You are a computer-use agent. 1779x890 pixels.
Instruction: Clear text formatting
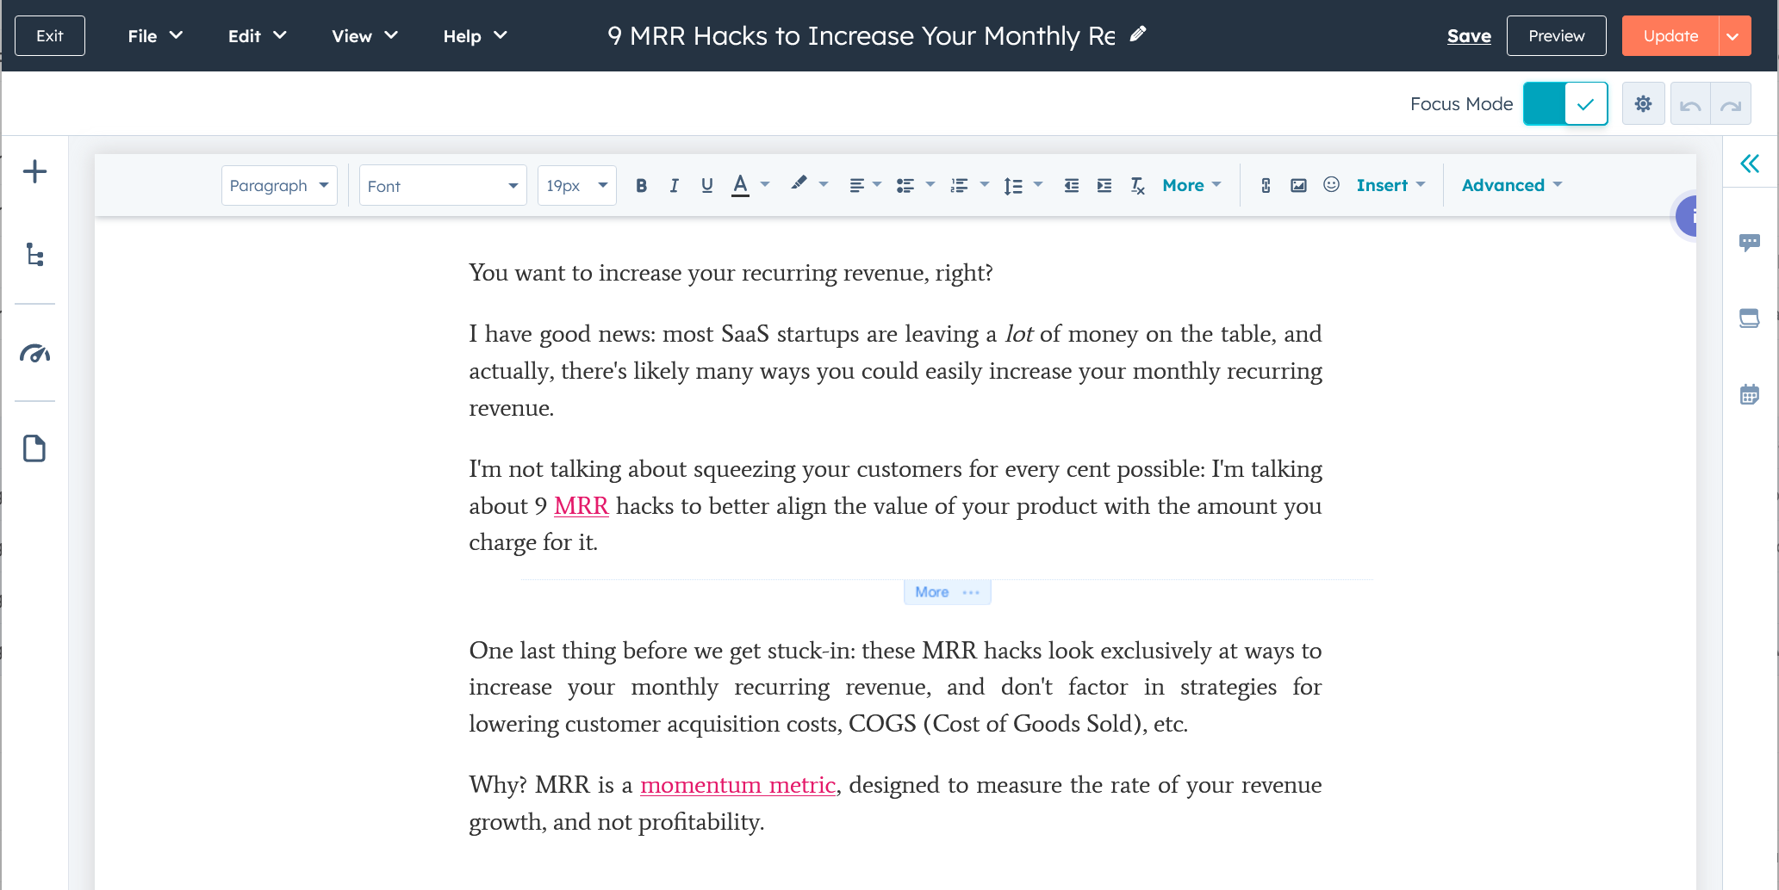1138,185
